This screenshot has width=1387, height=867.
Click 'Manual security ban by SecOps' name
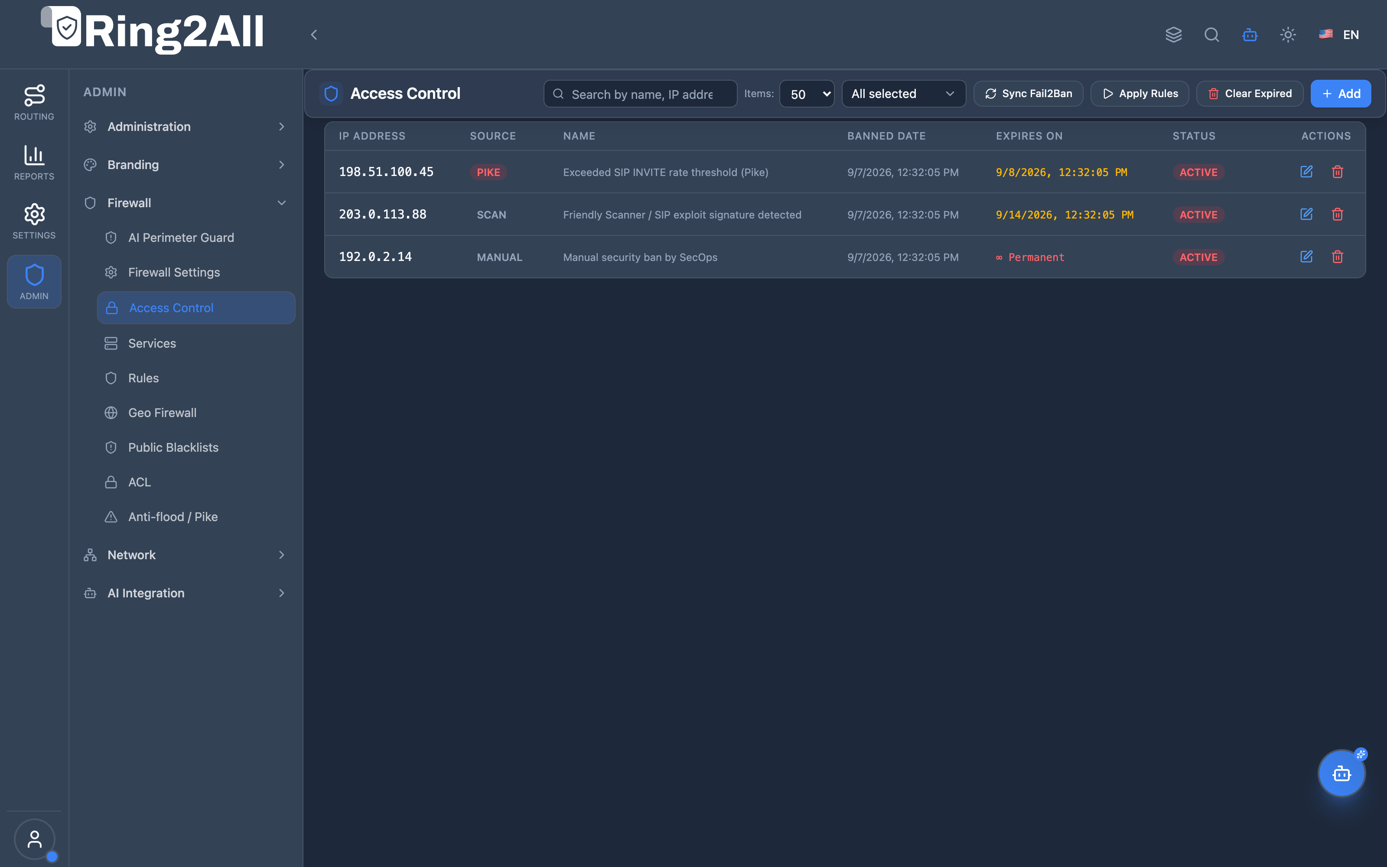click(640, 257)
